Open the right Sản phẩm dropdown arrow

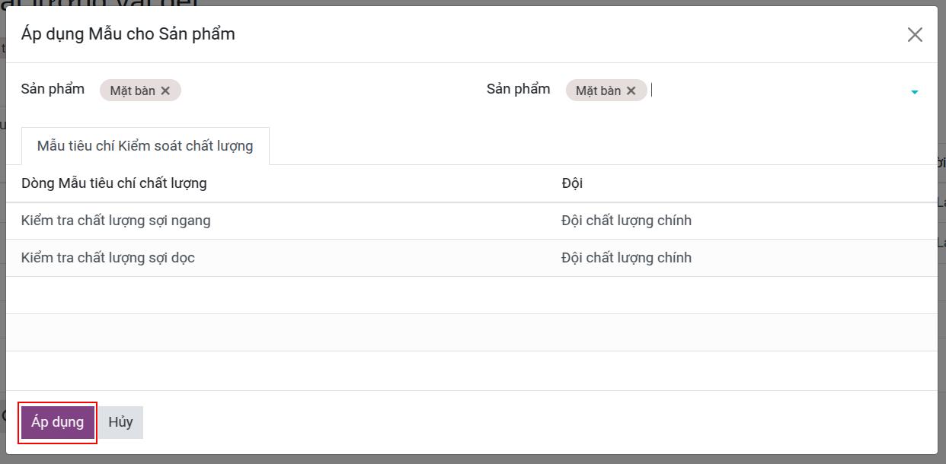914,92
